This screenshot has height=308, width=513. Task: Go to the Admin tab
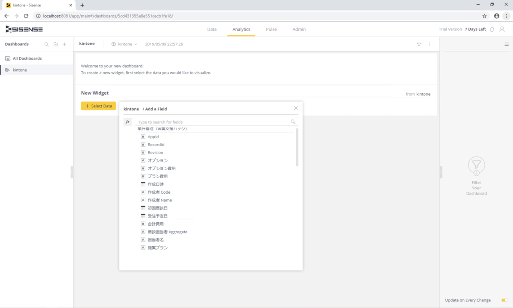pos(299,29)
